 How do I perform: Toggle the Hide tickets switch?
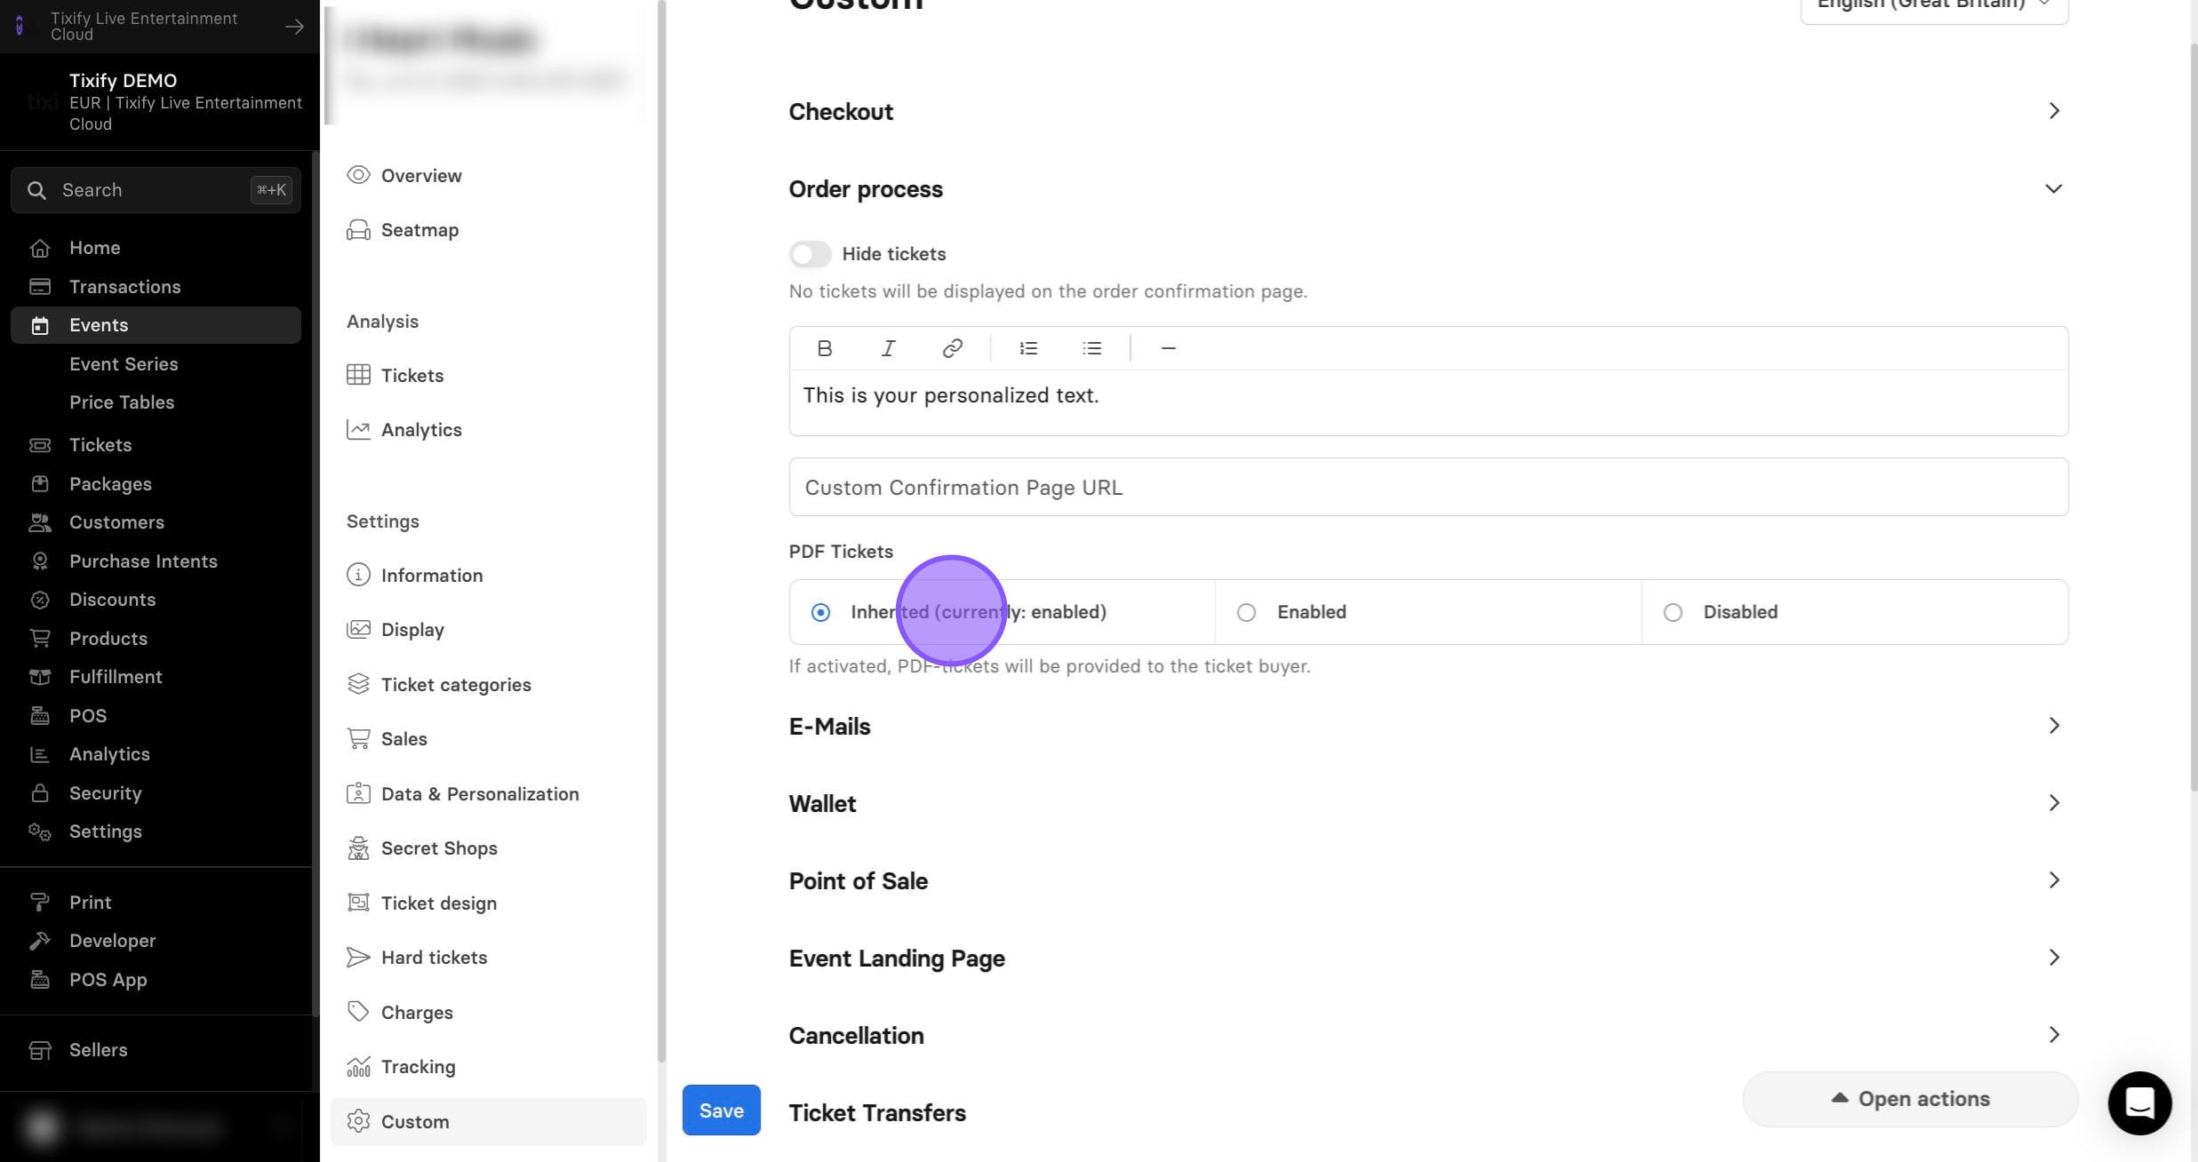(810, 254)
